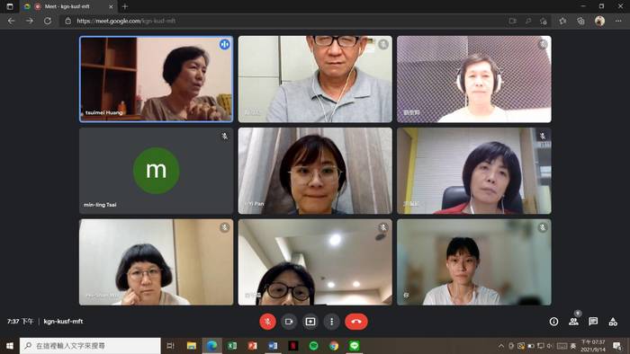
Task: Open Word from the taskbar
Action: point(273,346)
